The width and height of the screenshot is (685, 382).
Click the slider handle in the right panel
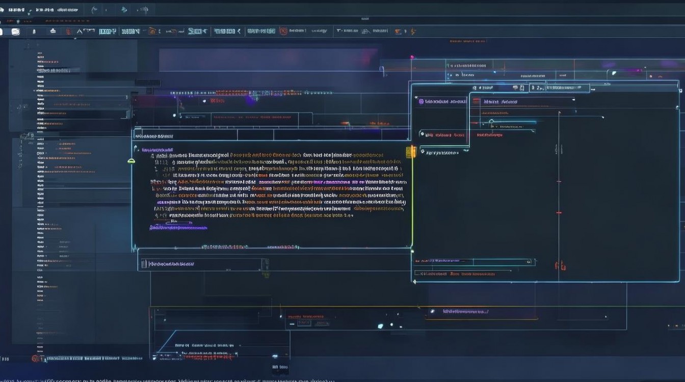[491, 122]
